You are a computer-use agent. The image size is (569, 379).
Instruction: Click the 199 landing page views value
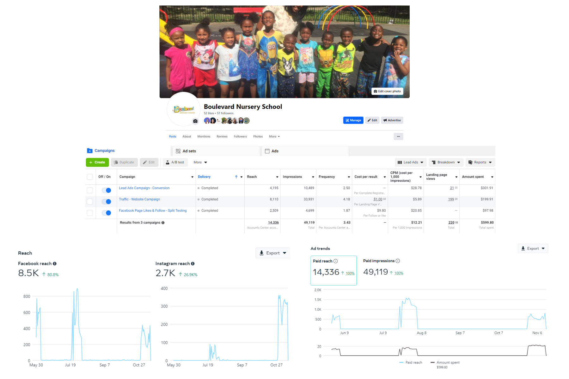[451, 199]
